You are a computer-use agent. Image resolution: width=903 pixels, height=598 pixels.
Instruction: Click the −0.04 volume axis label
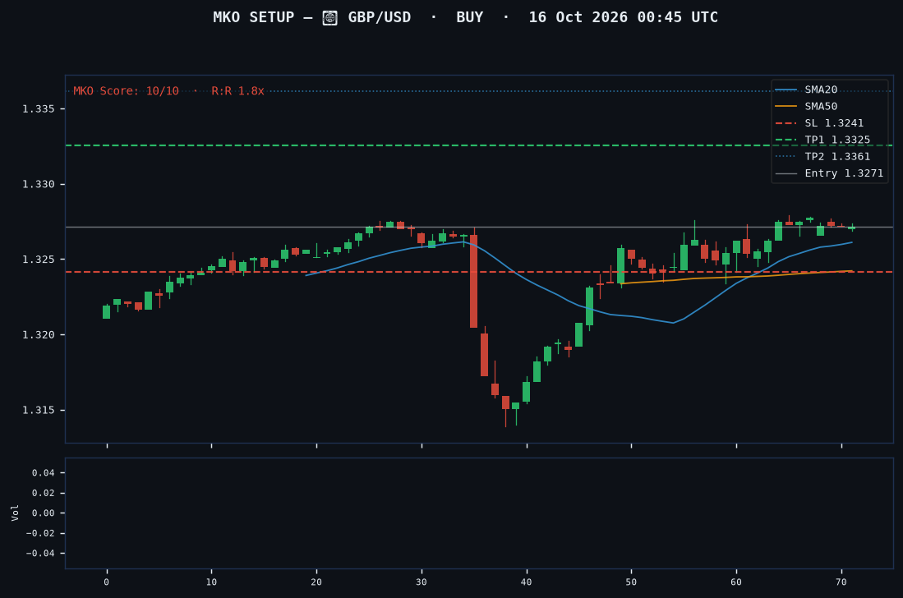(x=40, y=554)
